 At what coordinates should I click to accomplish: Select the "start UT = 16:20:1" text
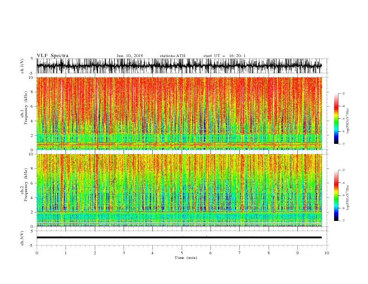click(224, 56)
